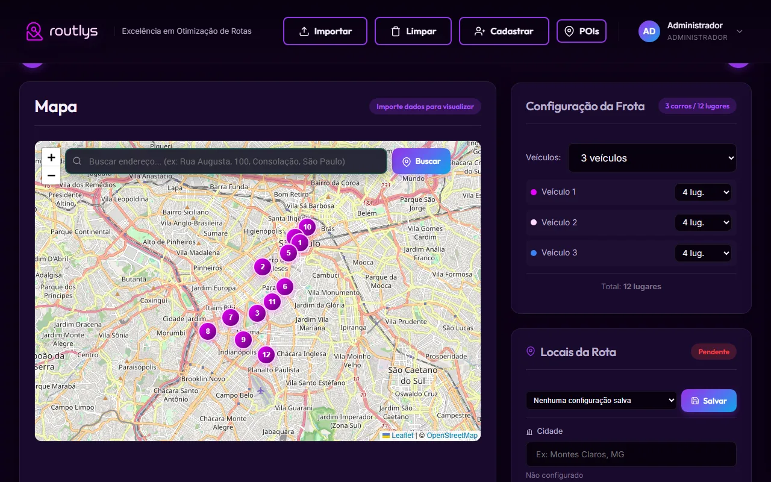Viewport: 771px width, 482px height.
Task: Select map marker number 2
Action: (x=263, y=267)
